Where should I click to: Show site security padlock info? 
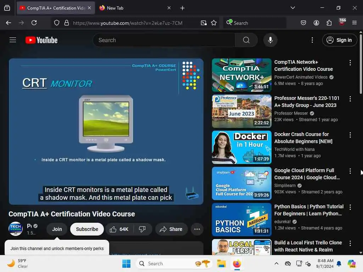pos(66,23)
